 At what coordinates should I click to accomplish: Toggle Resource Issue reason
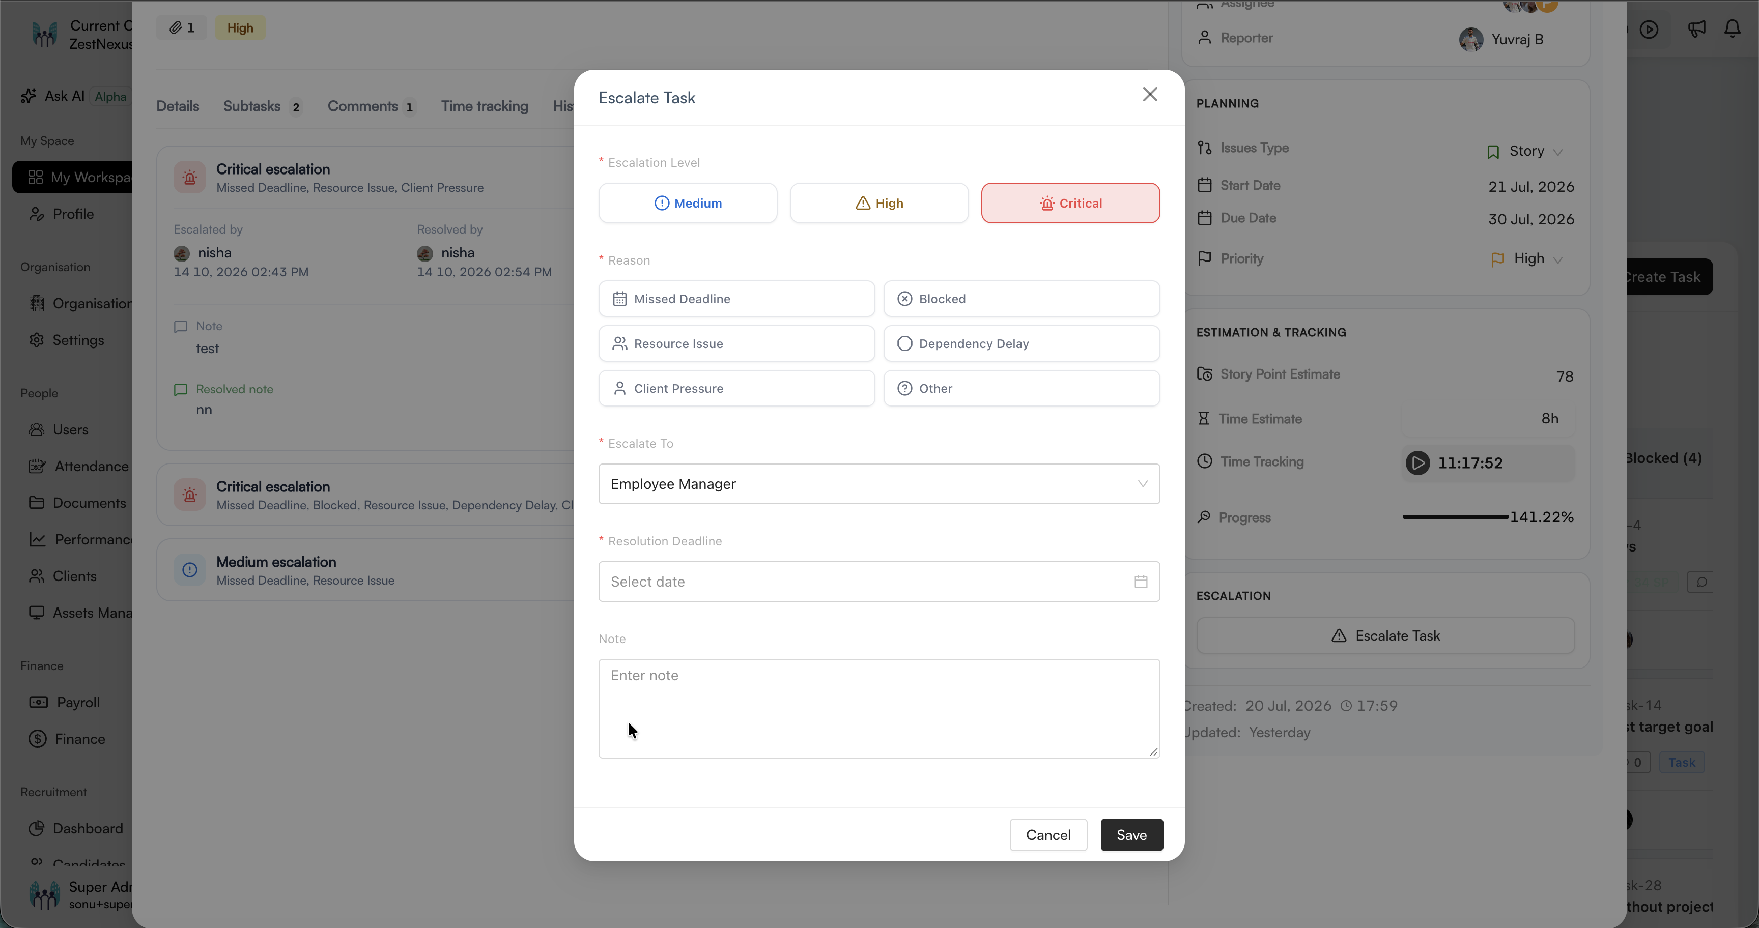(x=736, y=343)
